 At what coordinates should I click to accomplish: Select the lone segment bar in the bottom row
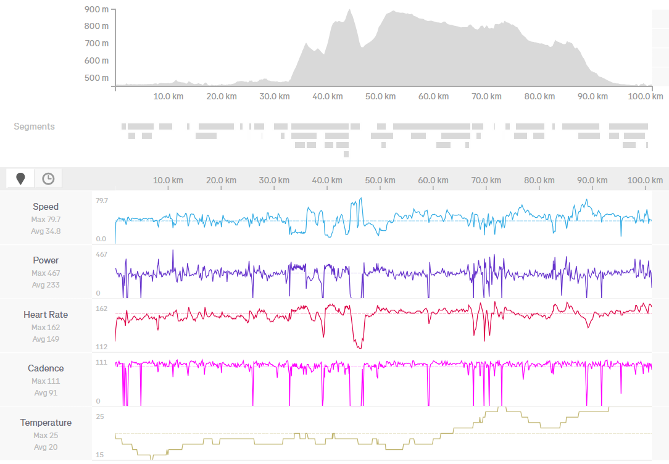point(346,154)
